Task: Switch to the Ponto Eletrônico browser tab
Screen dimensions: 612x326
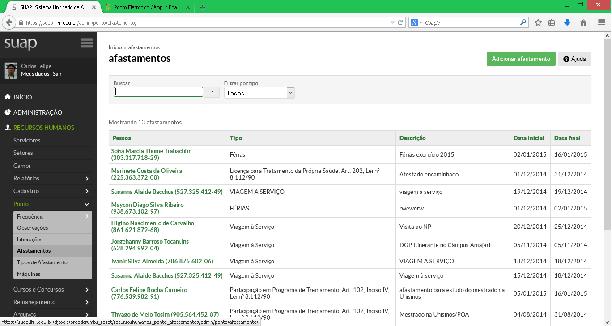Action: 145,7
